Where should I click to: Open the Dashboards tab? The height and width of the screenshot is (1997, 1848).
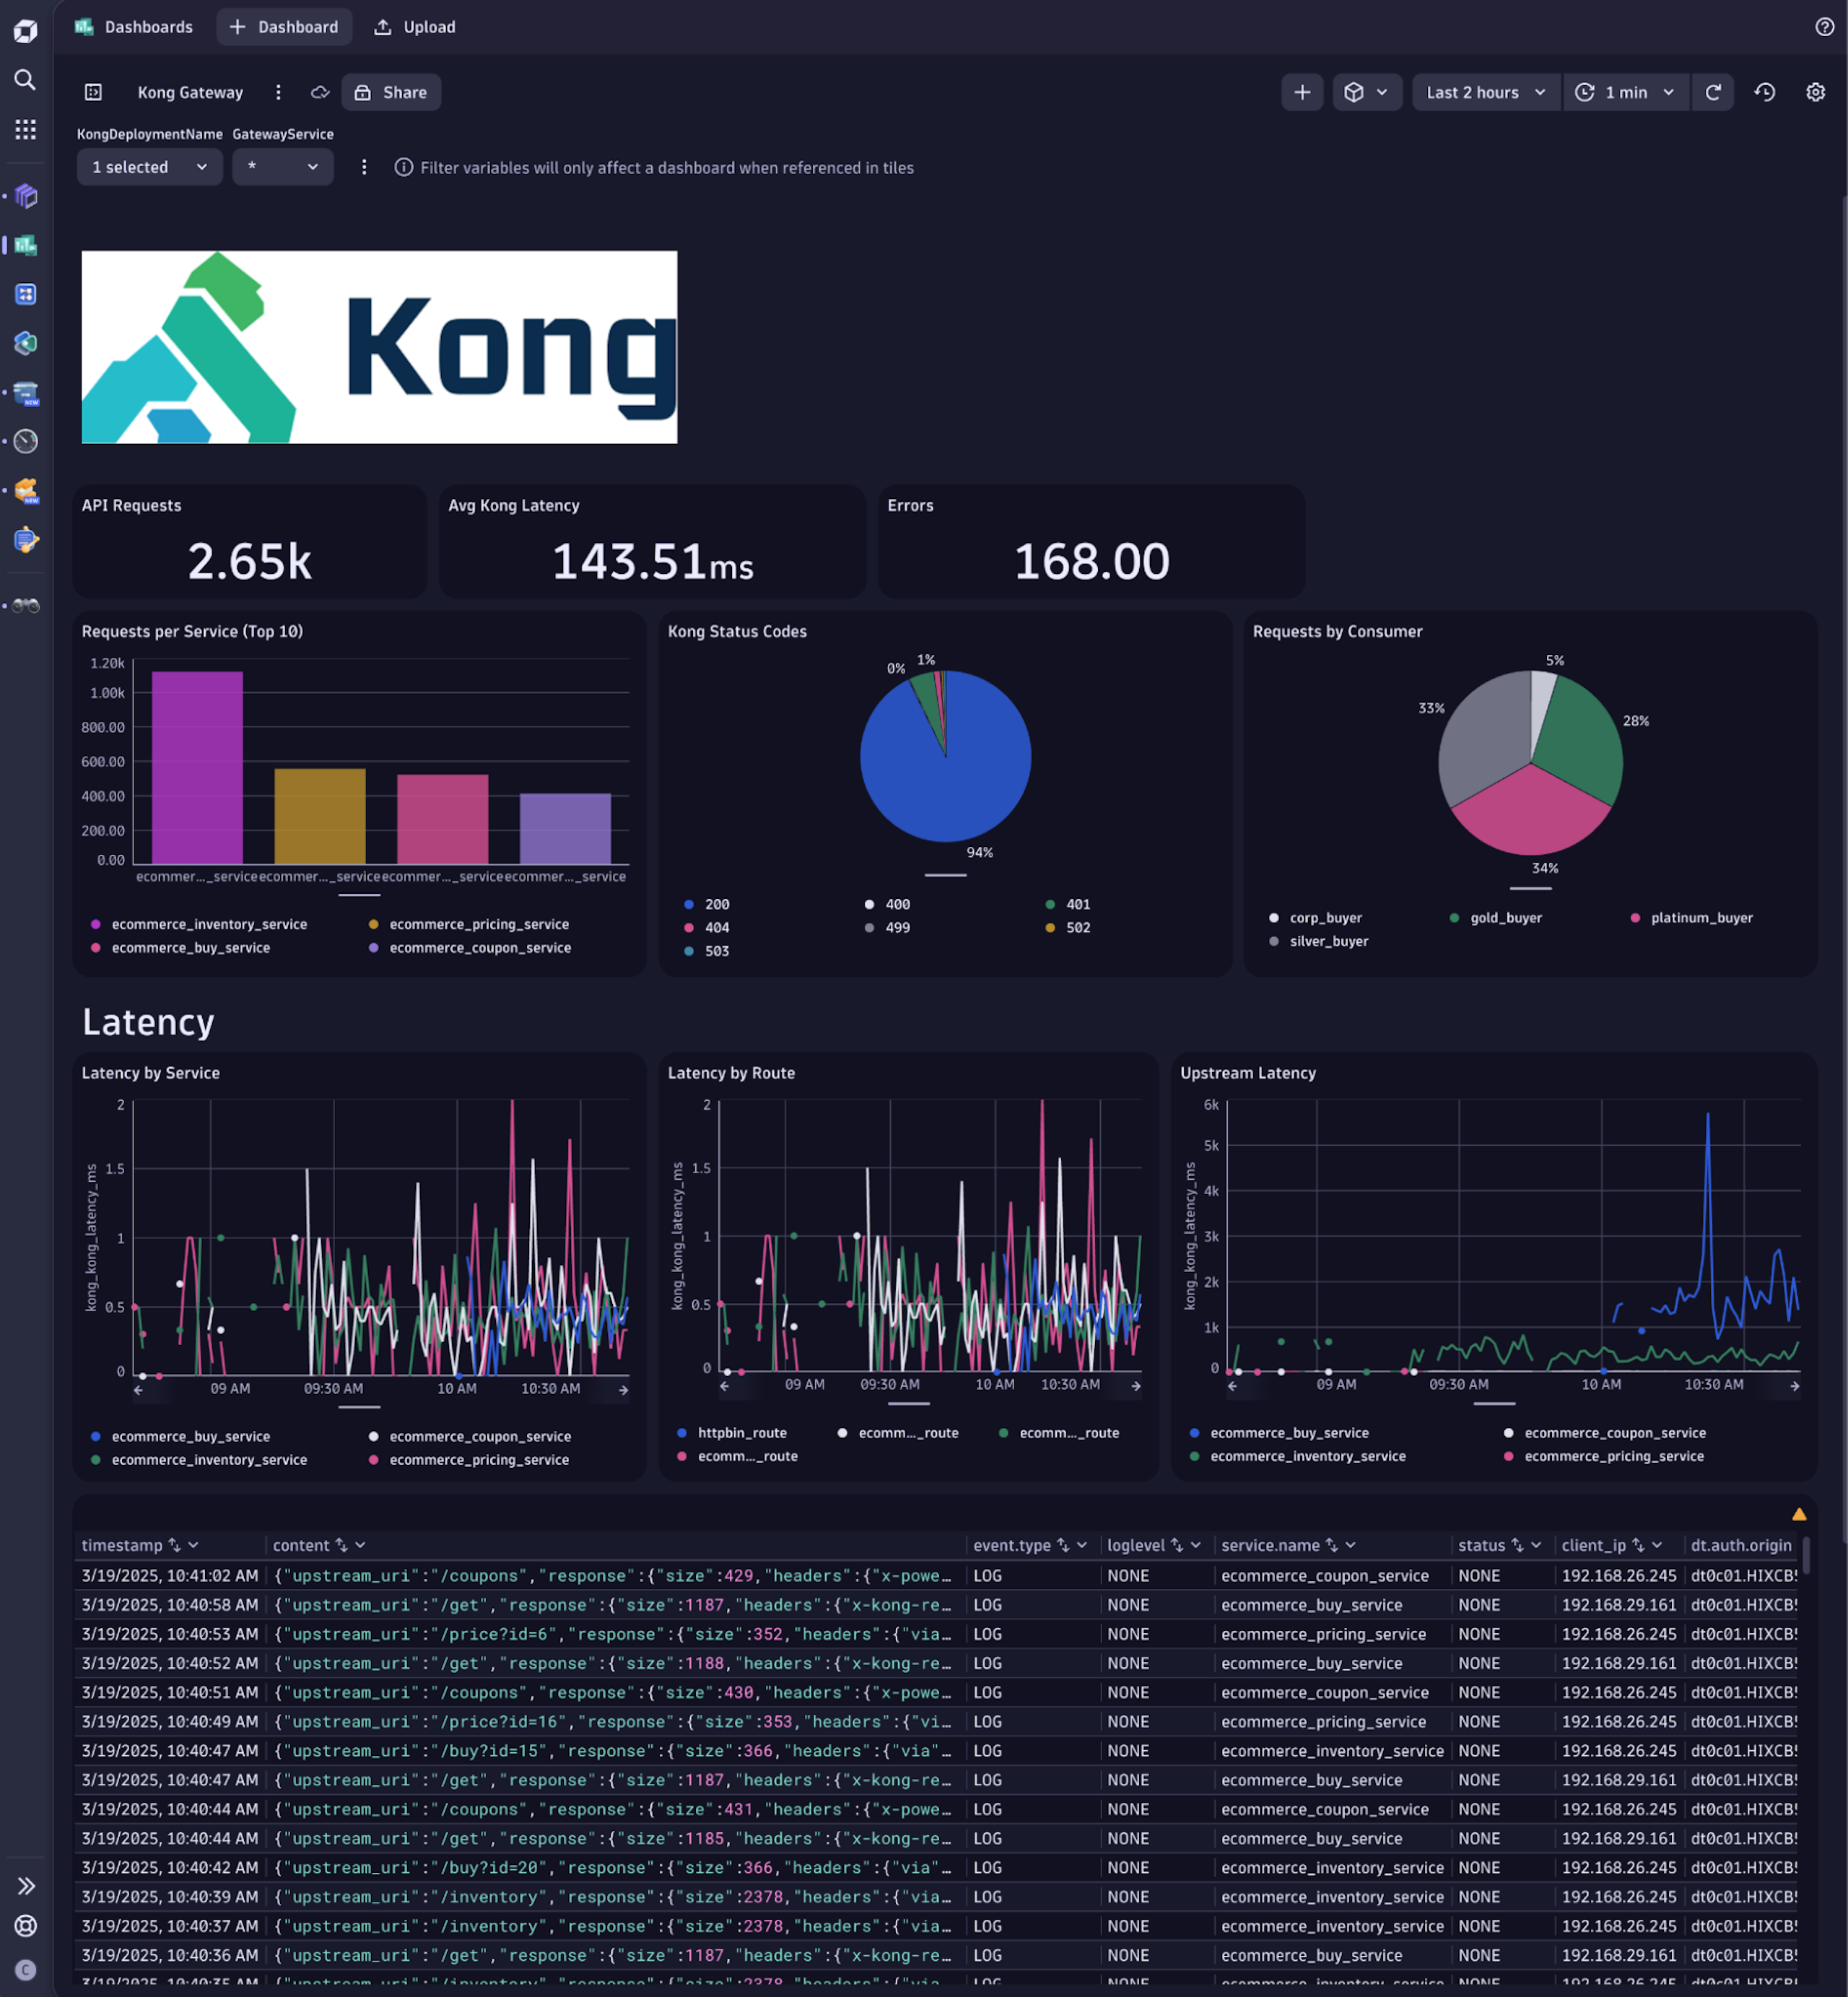pyautogui.click(x=134, y=27)
